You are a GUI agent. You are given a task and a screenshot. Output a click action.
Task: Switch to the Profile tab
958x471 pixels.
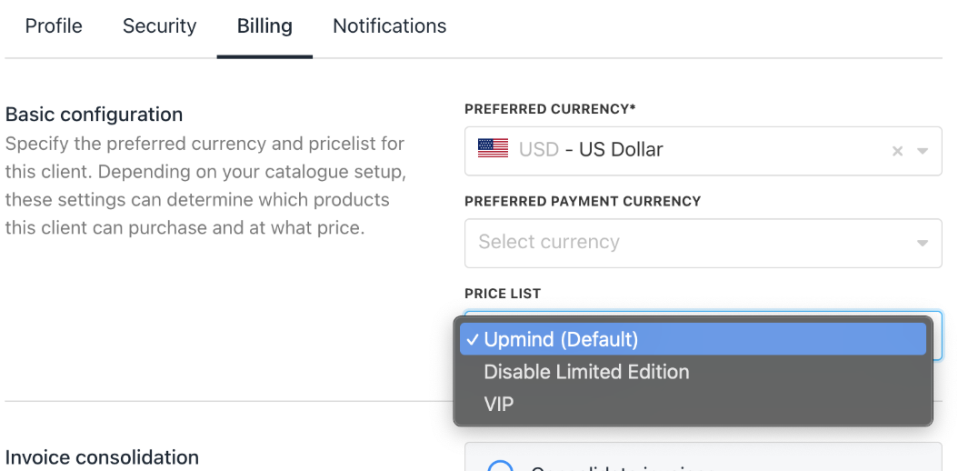pos(54,26)
